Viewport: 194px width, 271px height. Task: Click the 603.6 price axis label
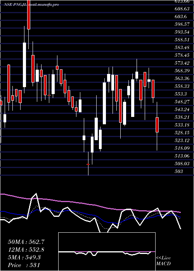[180, 17]
